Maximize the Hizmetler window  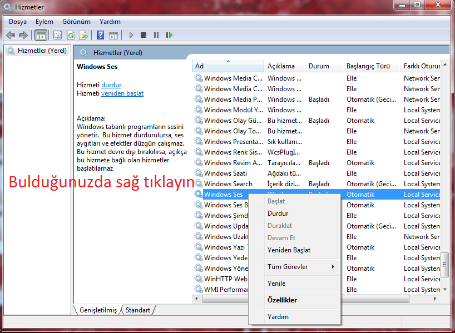click(417, 5)
